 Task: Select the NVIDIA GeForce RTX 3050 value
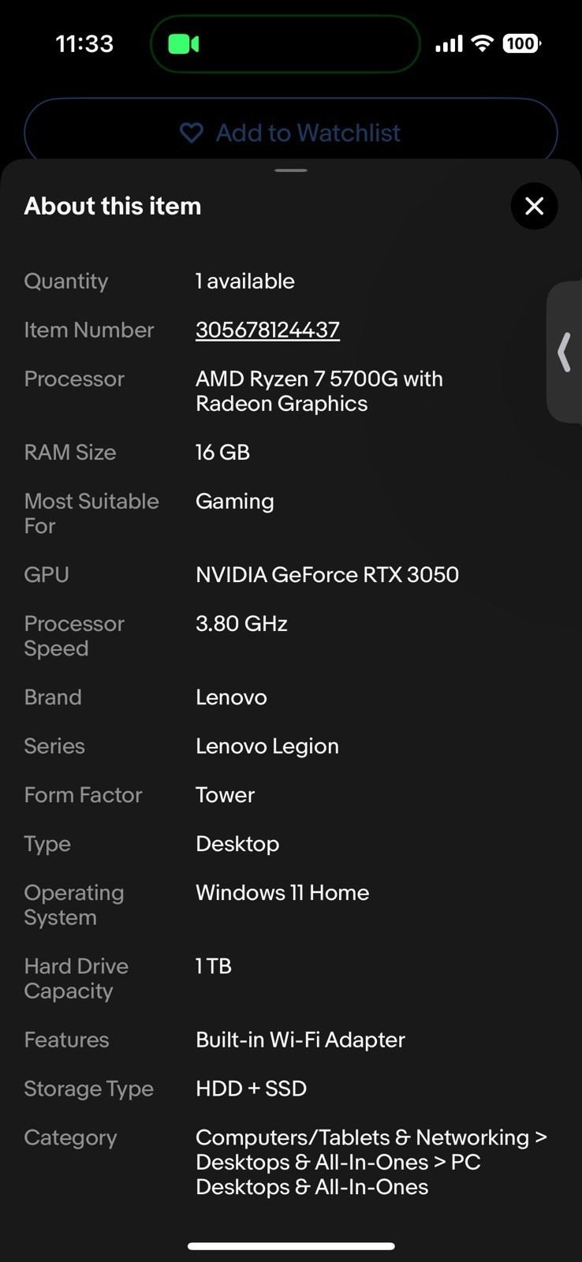point(327,574)
